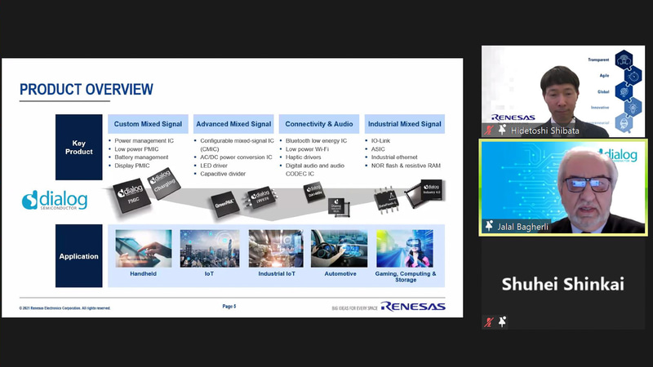Click the Renesas copyright notice text
Screen dimensions: 653x367
pos(64,308)
